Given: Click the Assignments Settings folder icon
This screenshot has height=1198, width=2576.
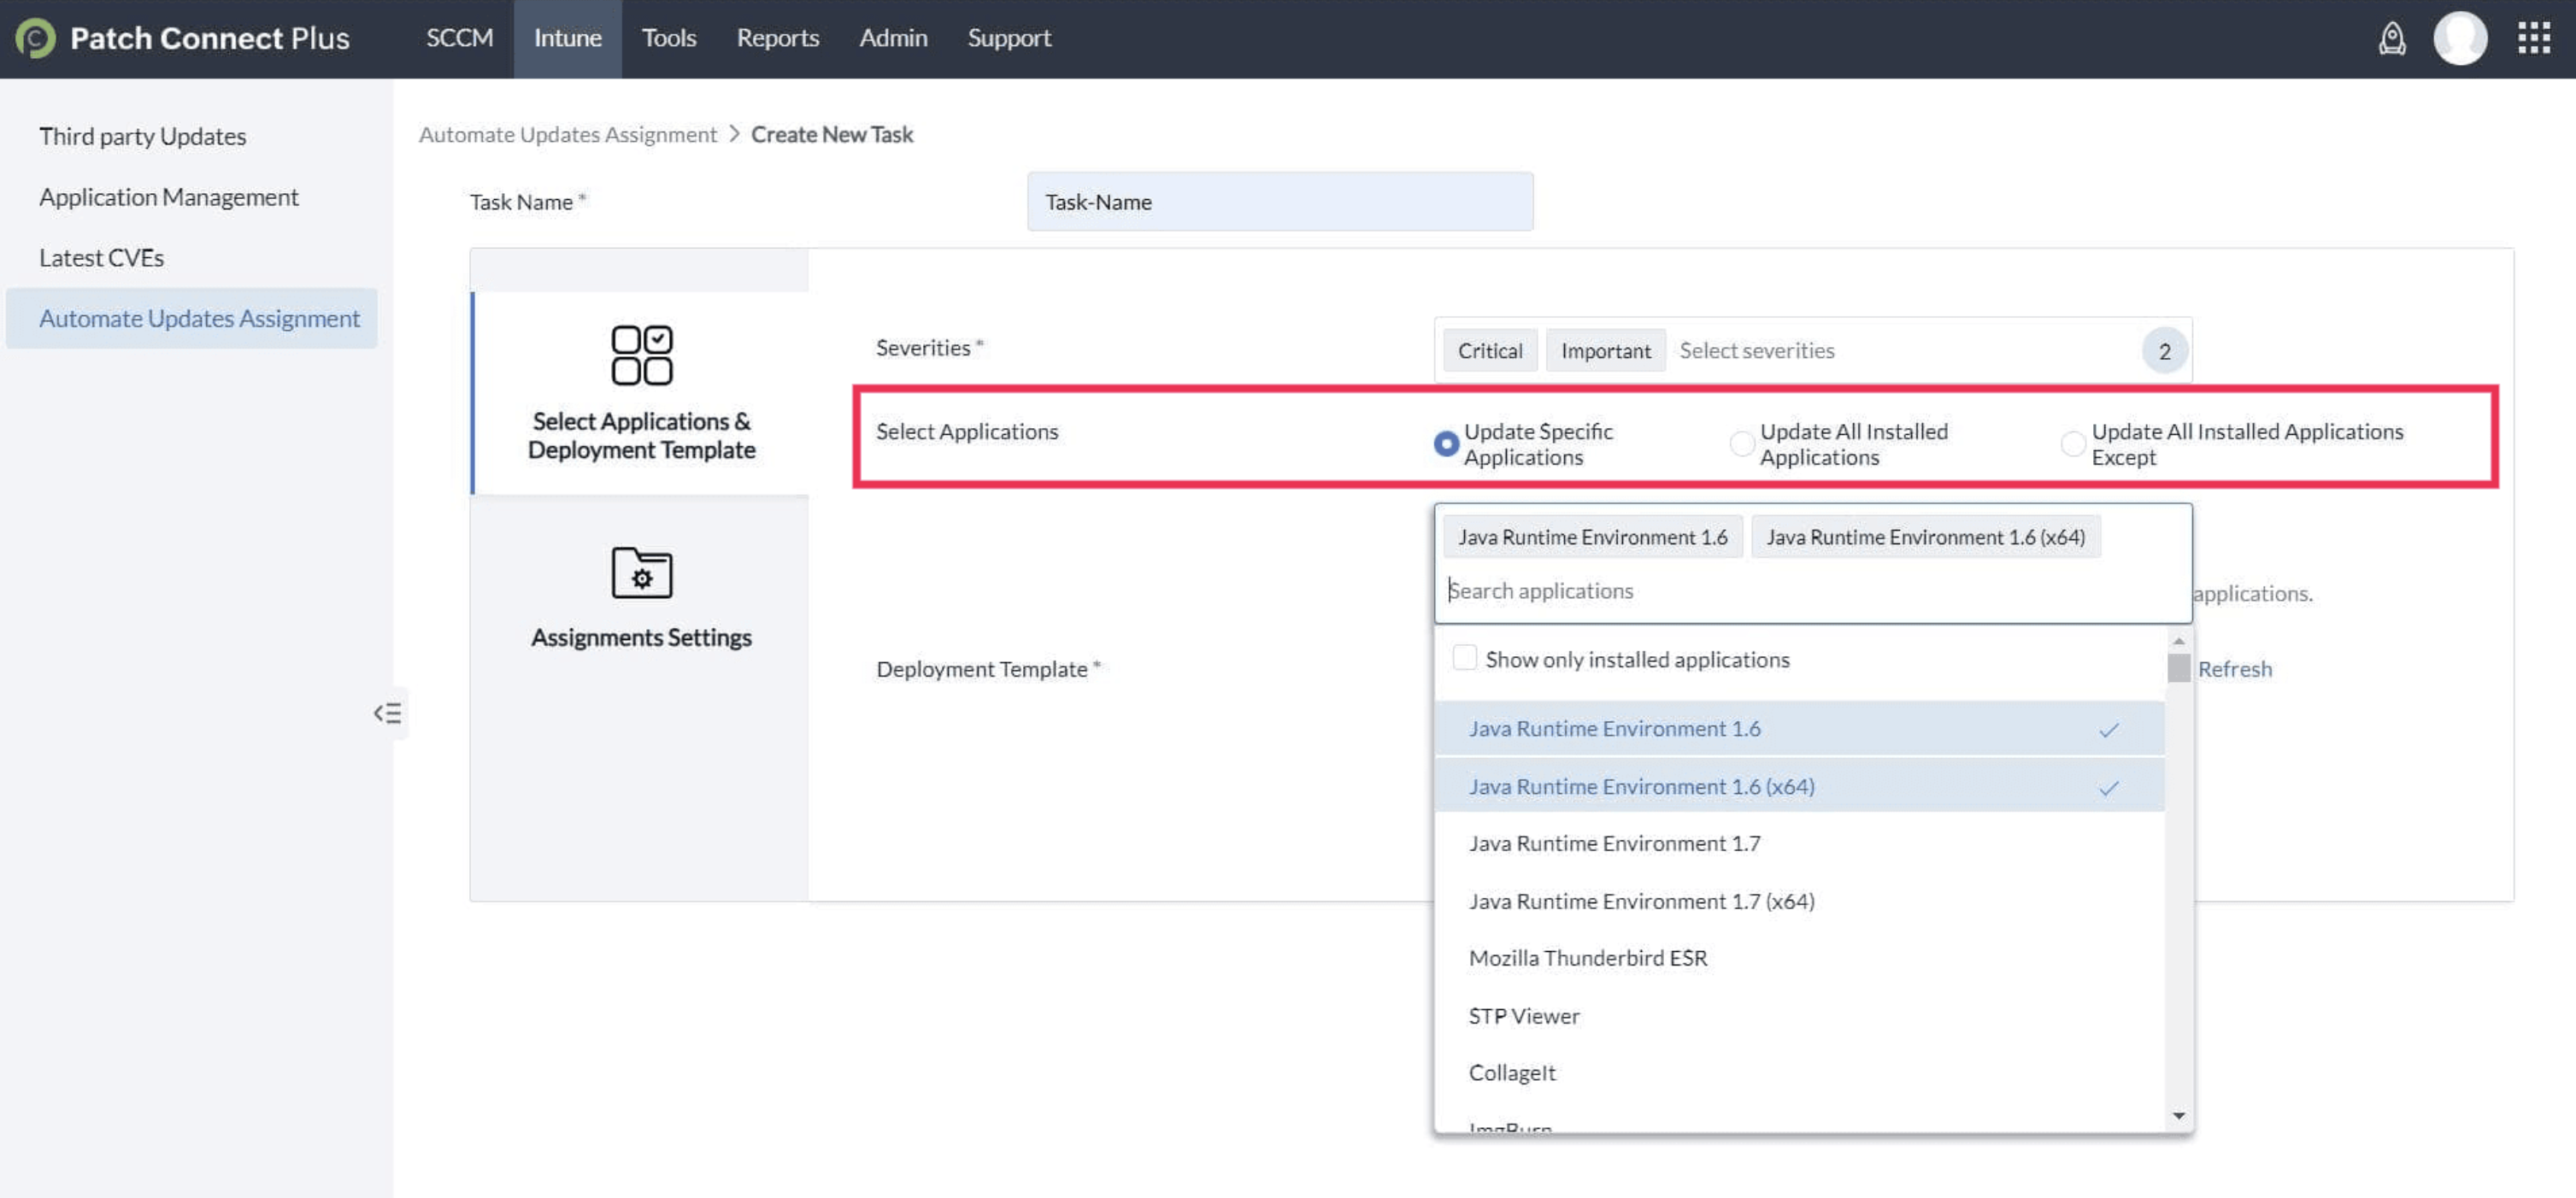Looking at the screenshot, I should point(641,573).
